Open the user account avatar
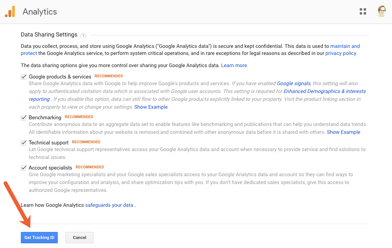392x248 pixels. tap(381, 11)
